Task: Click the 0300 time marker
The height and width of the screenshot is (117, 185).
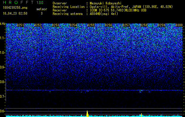Action: [179, 25]
